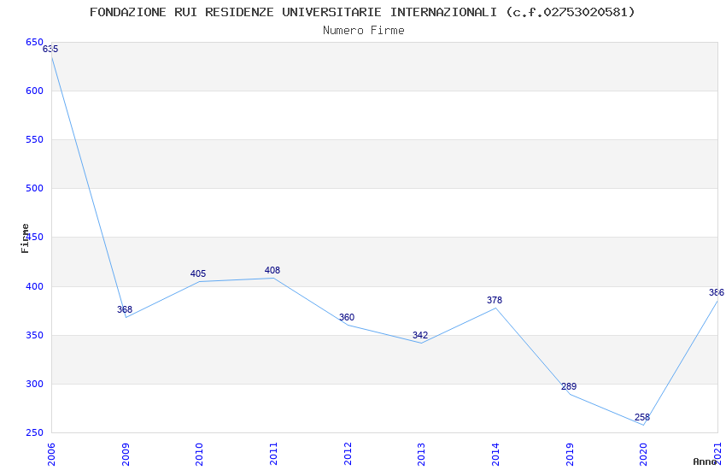
Task: Click the y-axis value 350
Action: pos(35,335)
